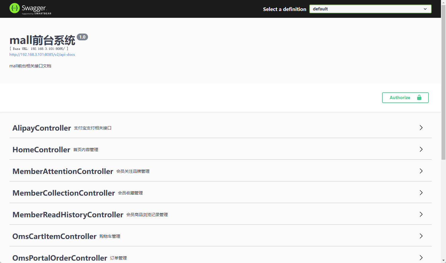Click the 会员收藏管理 description

(x=131, y=193)
